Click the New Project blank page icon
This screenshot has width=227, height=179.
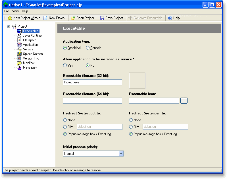pyautogui.click(x=45, y=18)
